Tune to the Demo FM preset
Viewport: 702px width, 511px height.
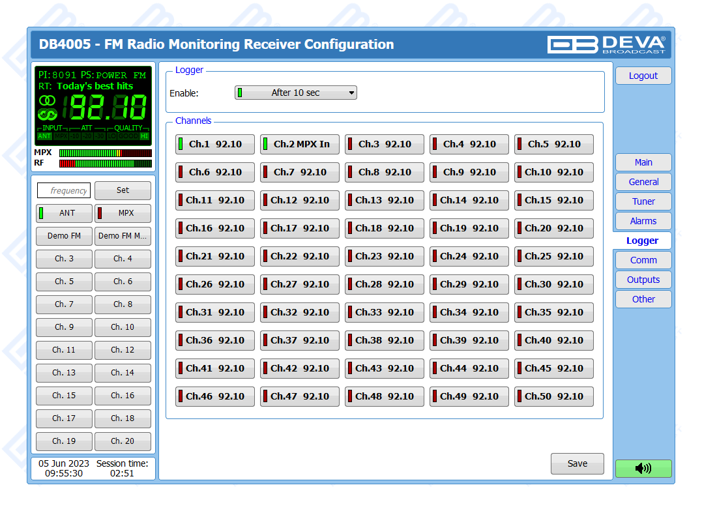(64, 236)
